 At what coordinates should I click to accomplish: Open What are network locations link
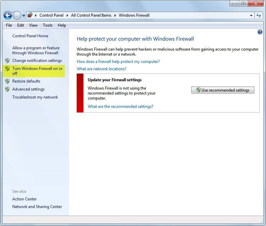click(101, 69)
